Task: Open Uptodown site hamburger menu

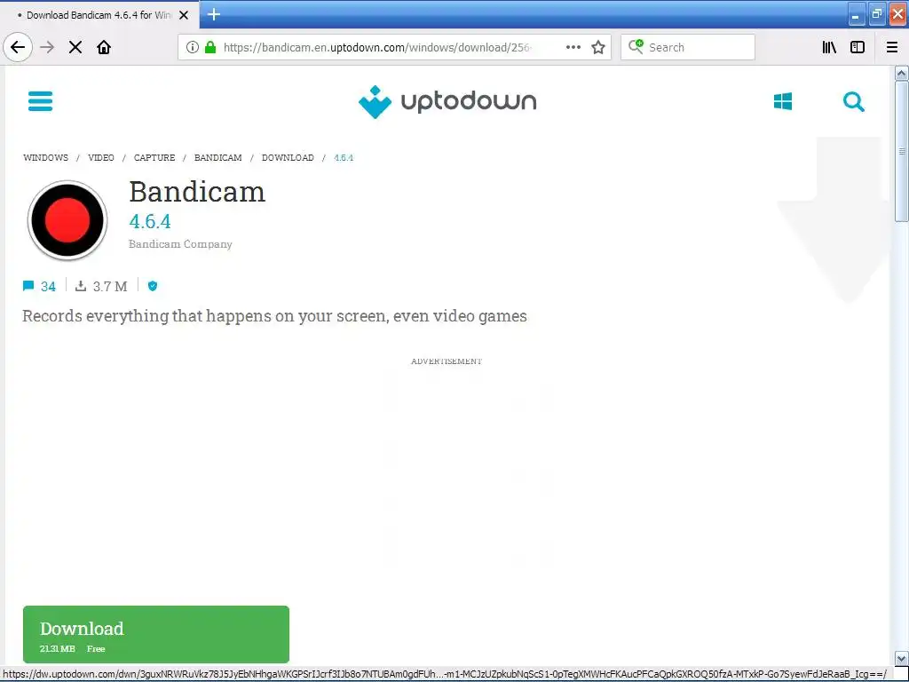Action: tap(41, 101)
